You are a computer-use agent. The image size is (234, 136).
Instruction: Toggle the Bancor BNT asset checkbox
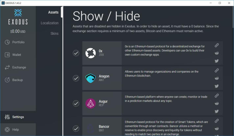click(76, 128)
